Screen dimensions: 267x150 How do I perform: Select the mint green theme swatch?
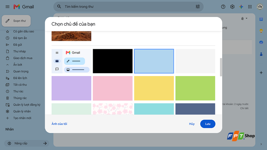[x=71, y=109]
